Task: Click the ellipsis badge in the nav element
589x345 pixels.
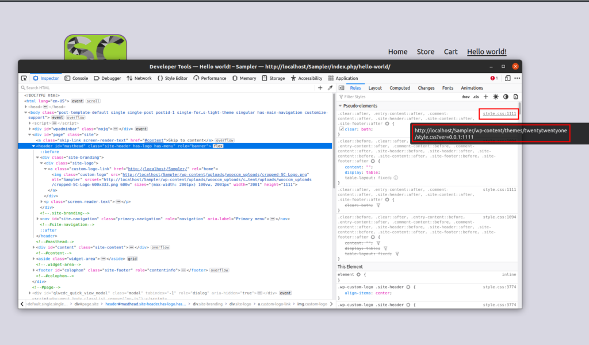Action: (272, 219)
